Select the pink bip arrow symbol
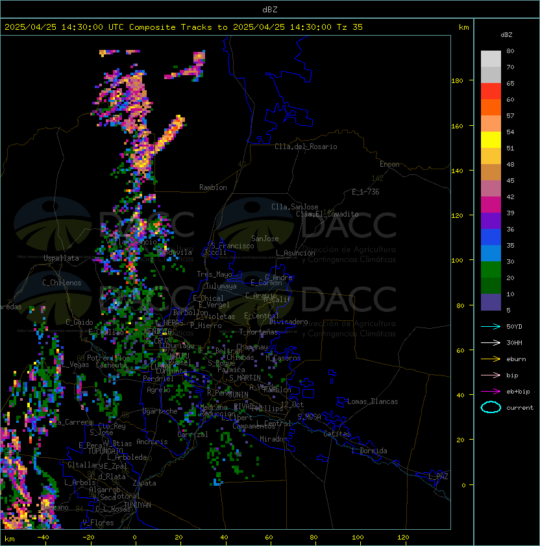The height and width of the screenshot is (546, 540). pyautogui.click(x=491, y=375)
